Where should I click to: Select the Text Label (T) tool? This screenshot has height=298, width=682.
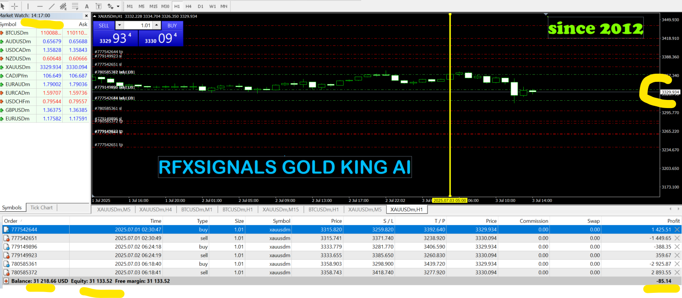[x=98, y=6]
